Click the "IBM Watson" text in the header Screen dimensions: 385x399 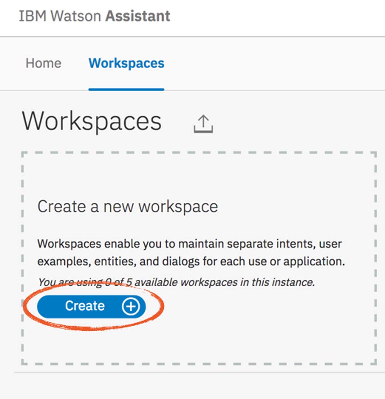60,17
